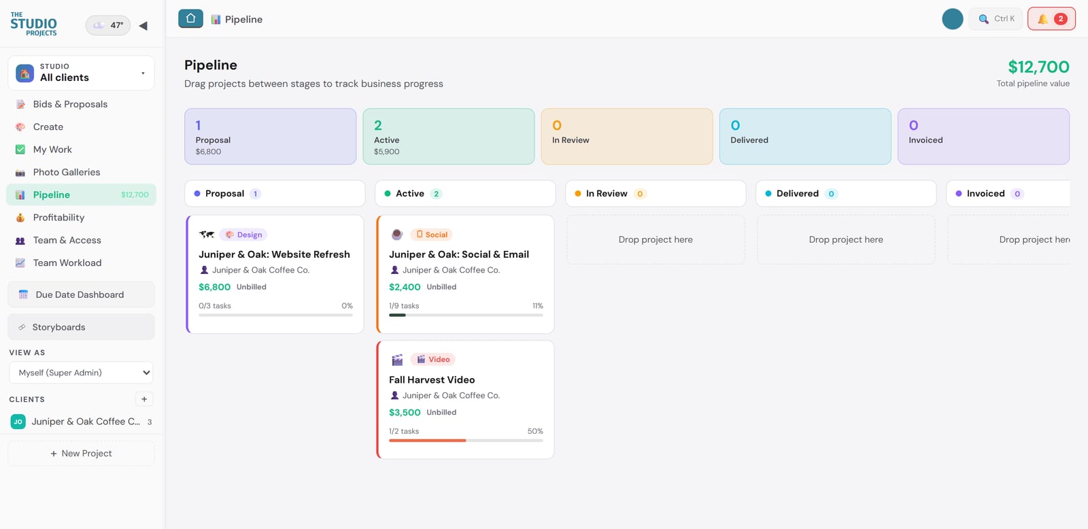
Task: Click the Photo Galleries camera icon
Action: pyautogui.click(x=20, y=173)
